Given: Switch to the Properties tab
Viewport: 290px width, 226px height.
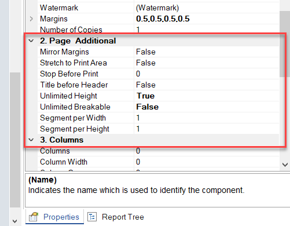Looking at the screenshot, I should tap(54, 217).
